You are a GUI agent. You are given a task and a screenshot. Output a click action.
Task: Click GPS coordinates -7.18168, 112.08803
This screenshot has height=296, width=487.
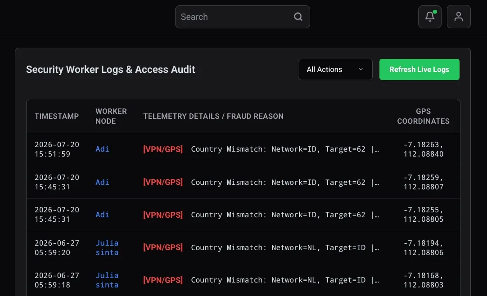tap(423, 280)
